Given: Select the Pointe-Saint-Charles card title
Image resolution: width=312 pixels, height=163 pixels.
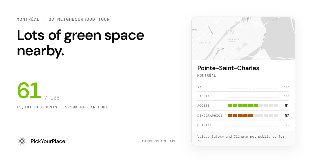Looking at the screenshot, I should click(228, 68).
